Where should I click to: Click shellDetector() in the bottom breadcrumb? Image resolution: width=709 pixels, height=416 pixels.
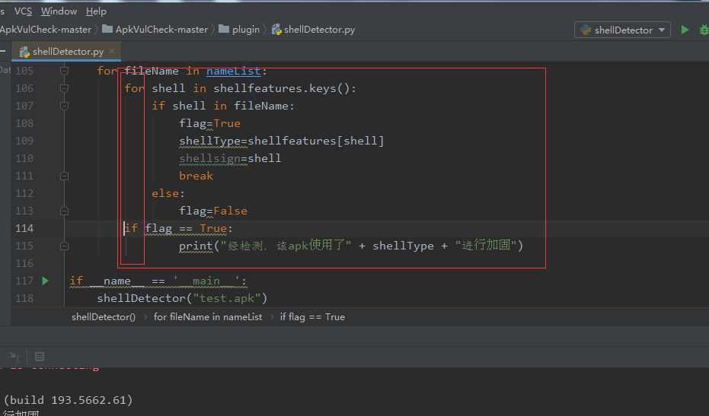[x=104, y=317]
